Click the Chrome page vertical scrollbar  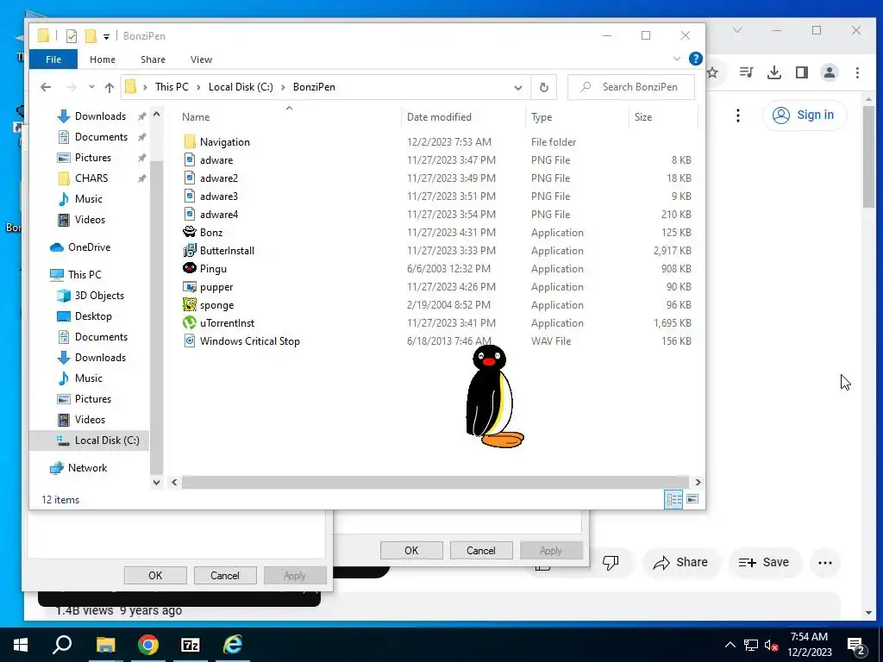tap(868, 157)
